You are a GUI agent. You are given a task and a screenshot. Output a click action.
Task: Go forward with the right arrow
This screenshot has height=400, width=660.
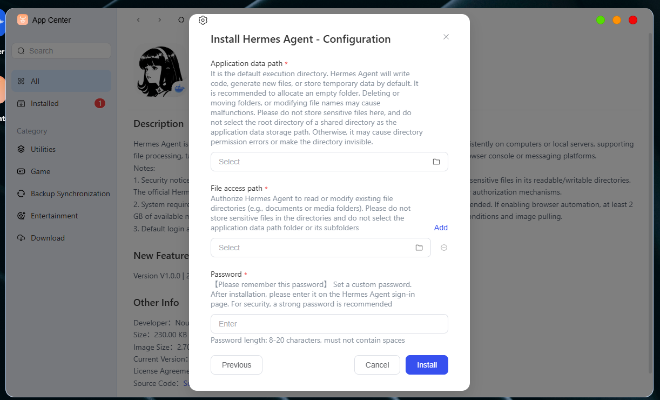159,20
